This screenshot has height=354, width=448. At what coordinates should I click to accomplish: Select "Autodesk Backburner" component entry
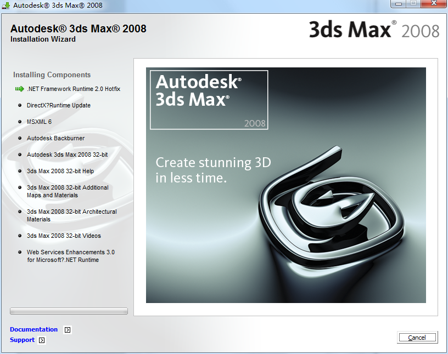tap(55, 138)
